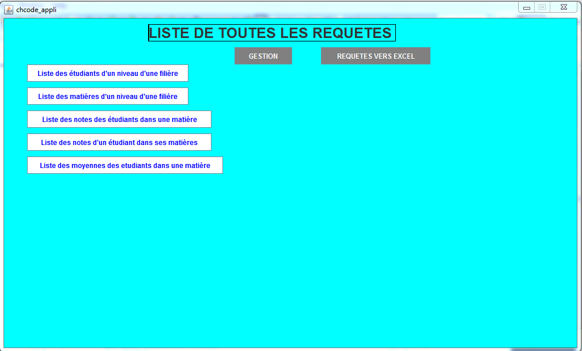Click REQUETES VERS EXCEL button

pyautogui.click(x=376, y=56)
